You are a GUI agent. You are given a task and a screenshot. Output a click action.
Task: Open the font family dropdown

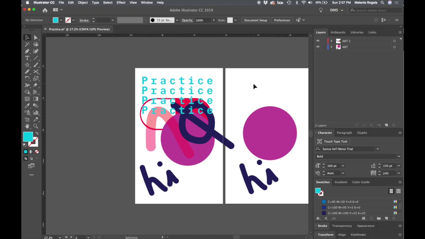[378, 149]
